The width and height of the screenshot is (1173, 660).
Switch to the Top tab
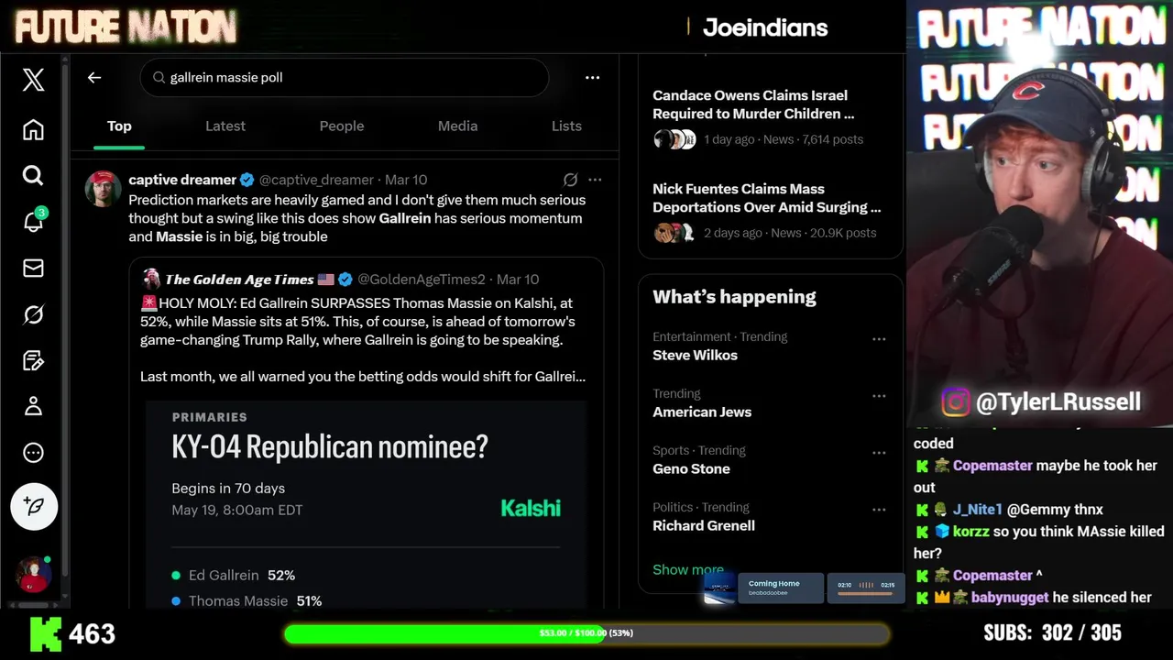pos(119,126)
